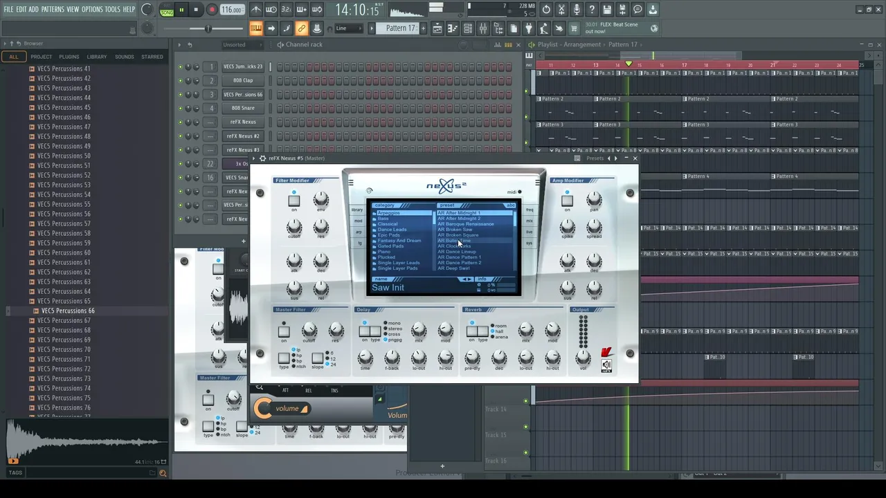Toggle countdown before recording icon
Image resolution: width=886 pixels, height=498 pixels.
click(x=287, y=10)
